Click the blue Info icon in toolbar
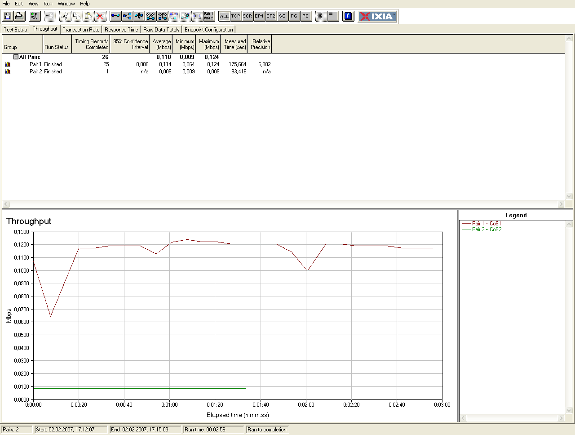 click(x=348, y=16)
